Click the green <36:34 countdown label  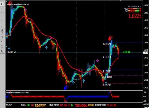(x=127, y=52)
